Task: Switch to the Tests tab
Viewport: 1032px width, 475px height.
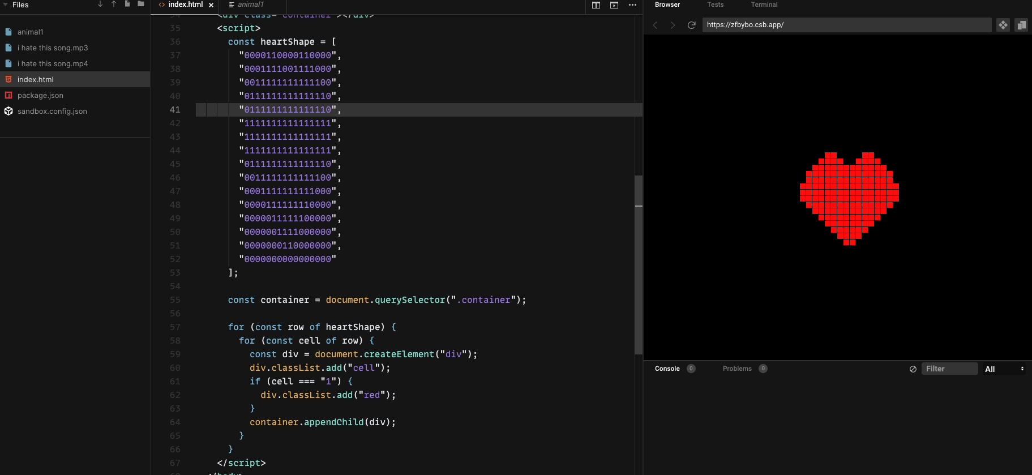Action: point(715,5)
